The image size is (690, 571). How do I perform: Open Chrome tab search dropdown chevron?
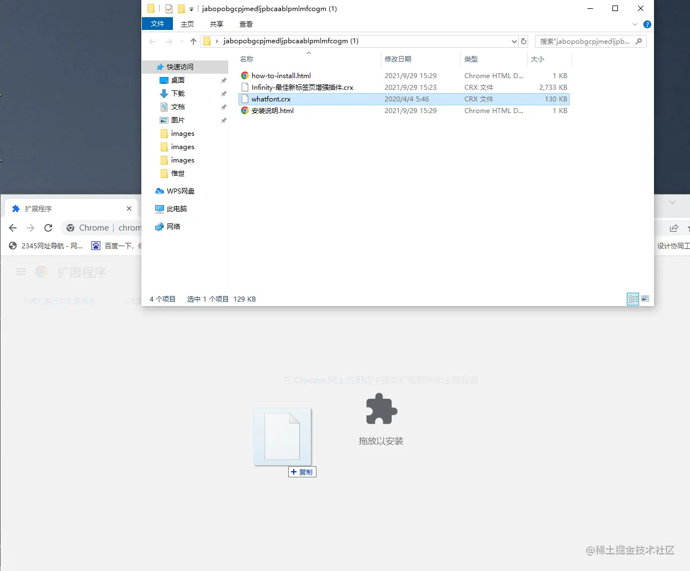pos(672,203)
